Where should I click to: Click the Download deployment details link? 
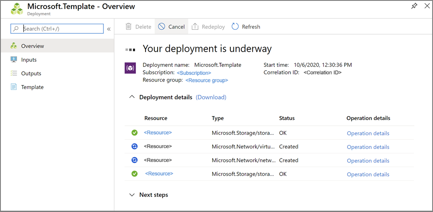[211, 97]
